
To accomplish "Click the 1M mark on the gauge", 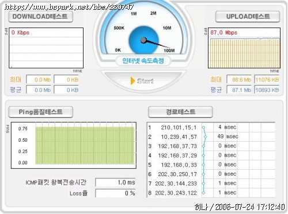I will click(x=134, y=14).
